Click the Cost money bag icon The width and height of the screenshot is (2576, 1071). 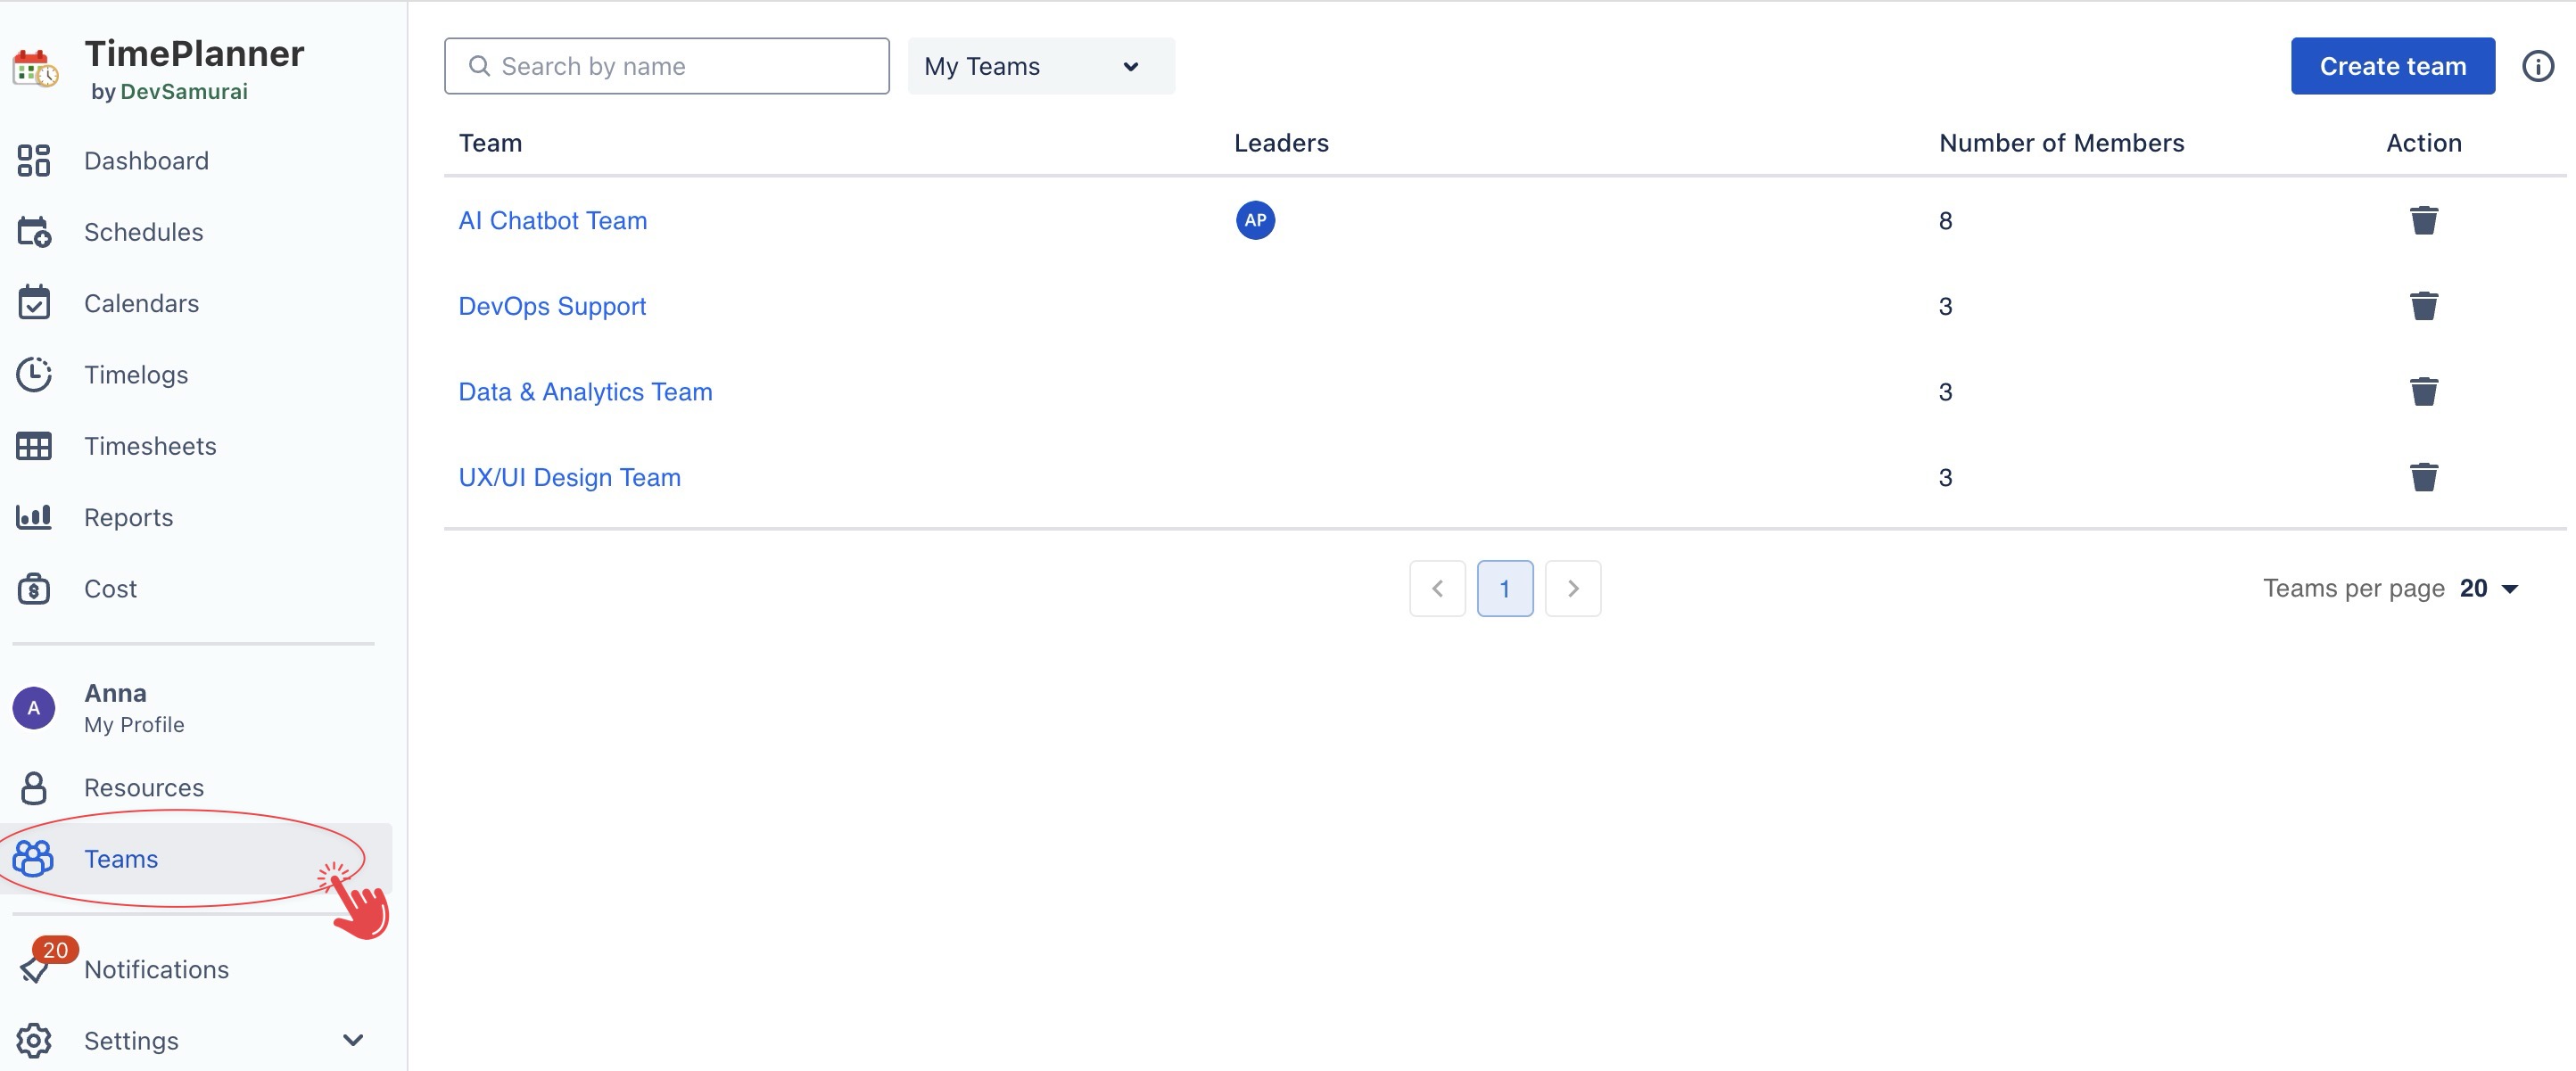[x=34, y=589]
